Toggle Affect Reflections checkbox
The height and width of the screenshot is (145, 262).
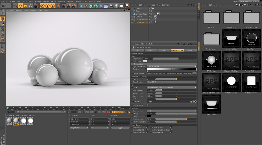point(147,132)
